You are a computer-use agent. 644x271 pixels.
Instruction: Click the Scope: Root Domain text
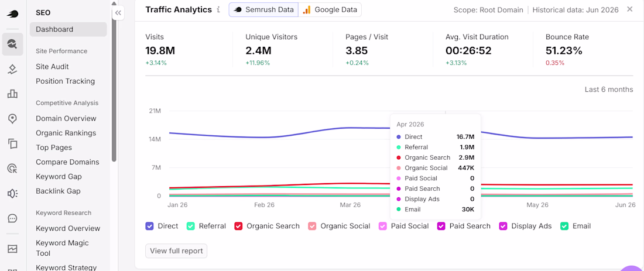click(x=488, y=10)
